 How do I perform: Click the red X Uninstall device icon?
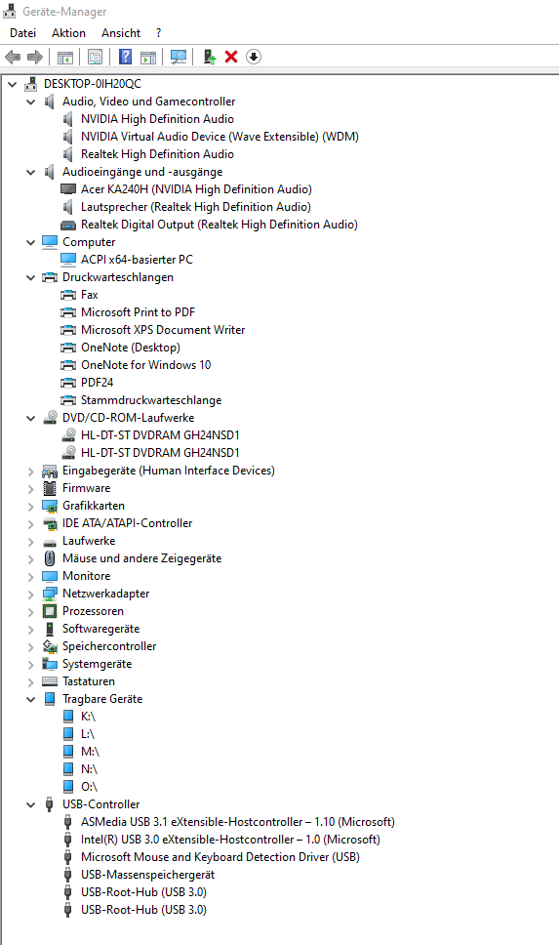[x=231, y=58]
